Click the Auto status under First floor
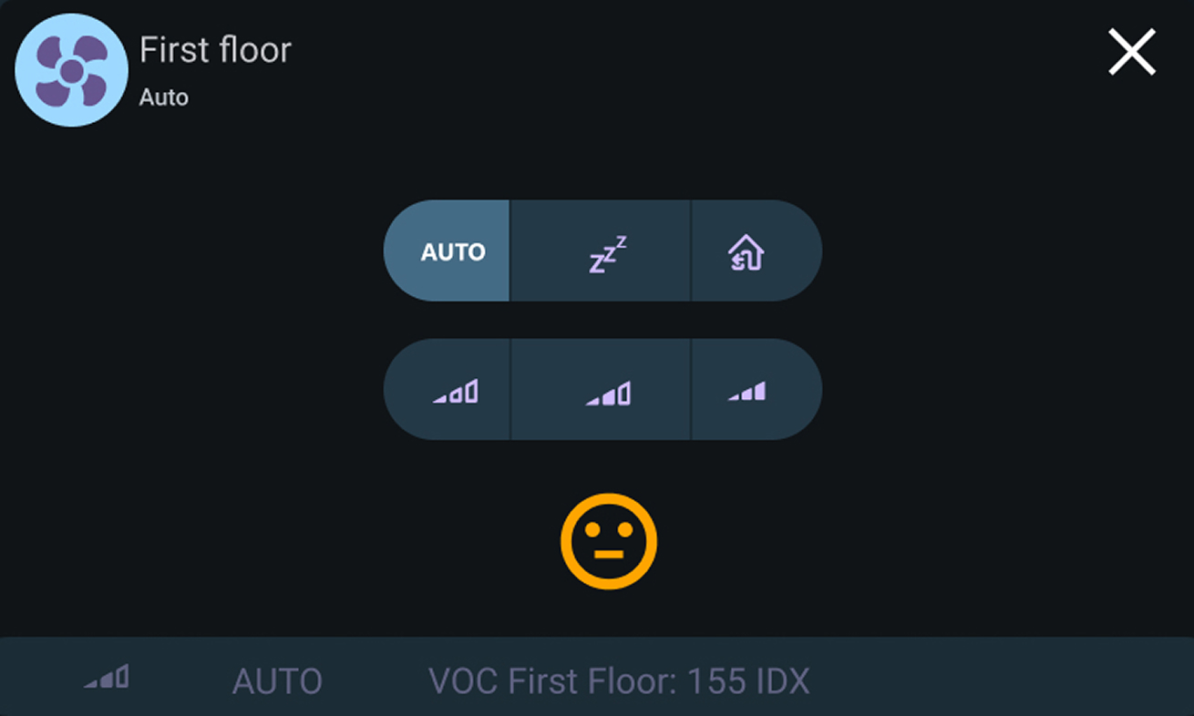The width and height of the screenshot is (1194, 716). point(164,97)
